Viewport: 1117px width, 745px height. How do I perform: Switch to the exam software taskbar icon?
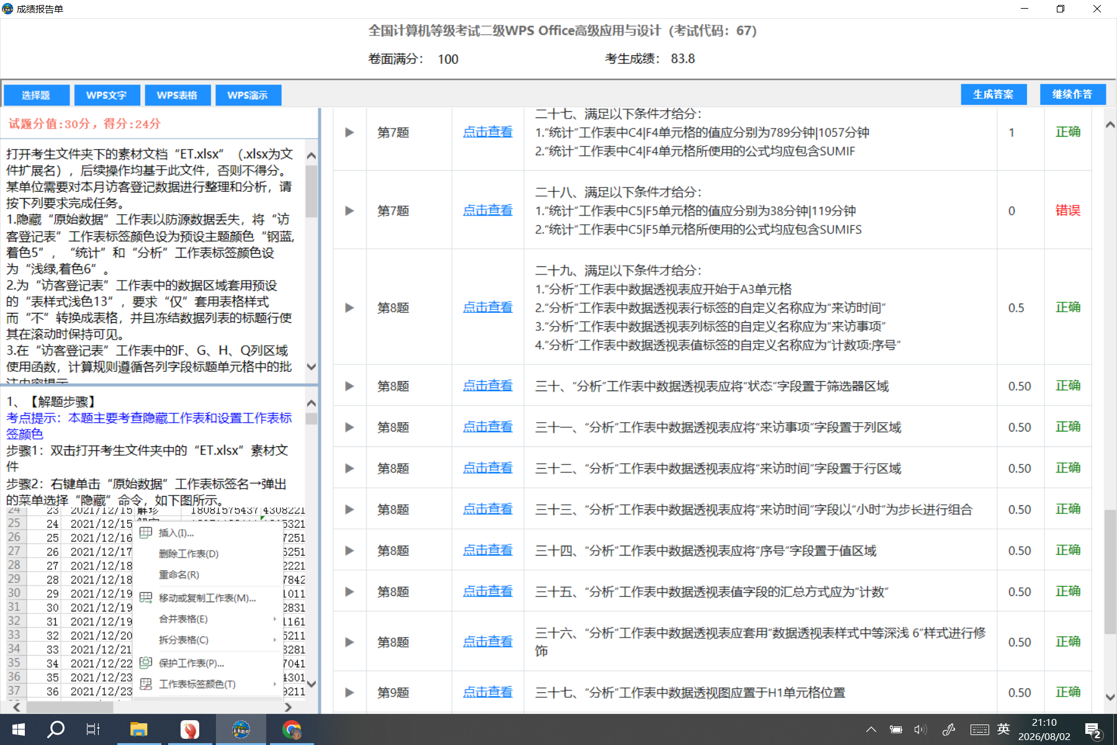241,729
